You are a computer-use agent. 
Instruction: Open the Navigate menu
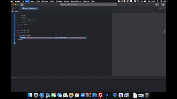coord(45,1)
